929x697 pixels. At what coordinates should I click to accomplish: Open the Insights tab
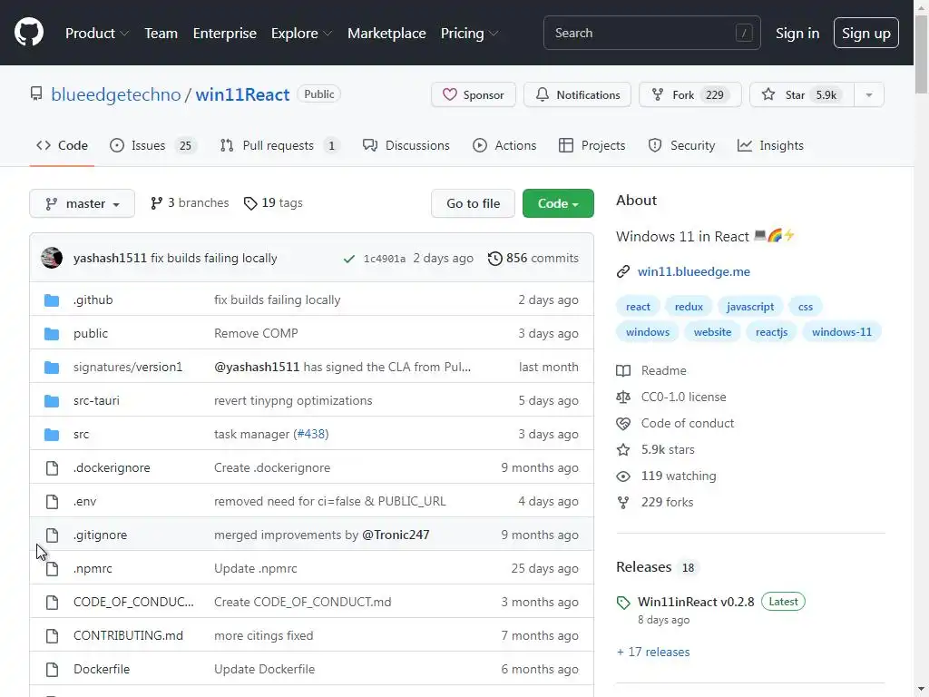tap(770, 145)
